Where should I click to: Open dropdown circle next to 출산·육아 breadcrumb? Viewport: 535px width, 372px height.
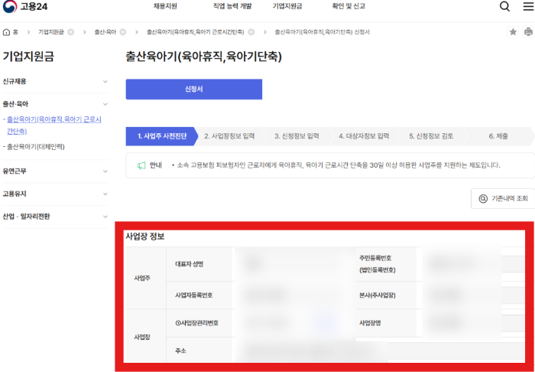click(123, 32)
